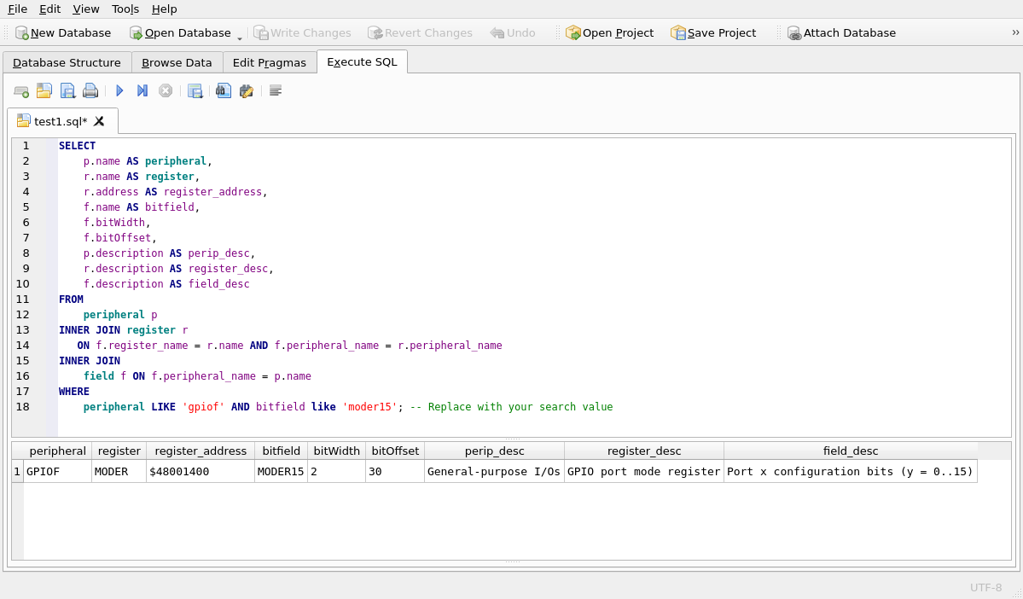Open Find in SQL editor

click(223, 91)
